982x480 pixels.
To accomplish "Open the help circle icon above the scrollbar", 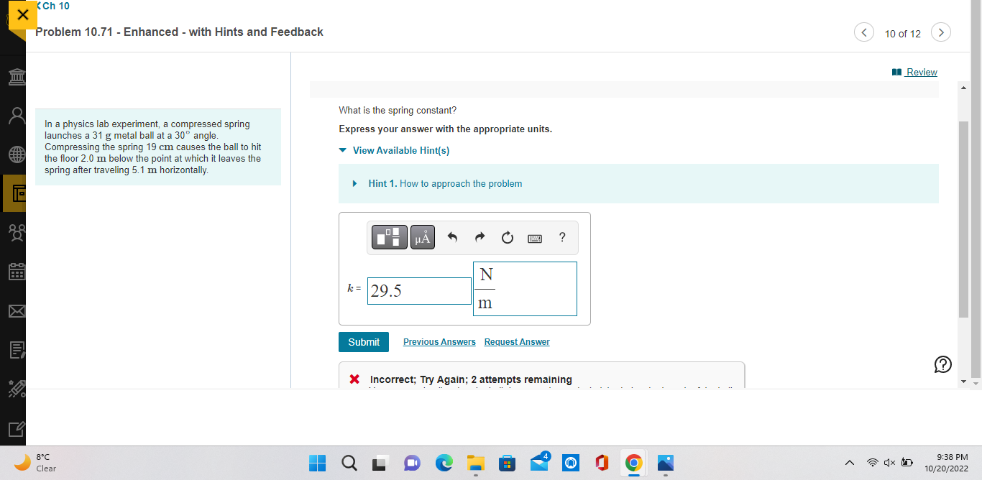I will pos(942,364).
